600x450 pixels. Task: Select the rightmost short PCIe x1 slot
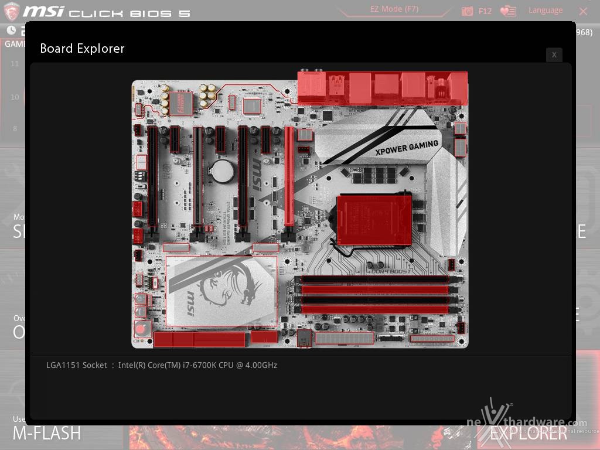click(265, 139)
